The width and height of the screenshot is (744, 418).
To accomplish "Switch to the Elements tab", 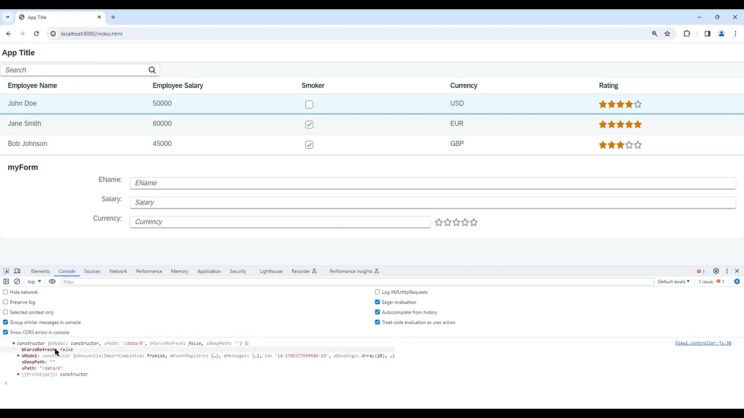I will [x=40, y=271].
